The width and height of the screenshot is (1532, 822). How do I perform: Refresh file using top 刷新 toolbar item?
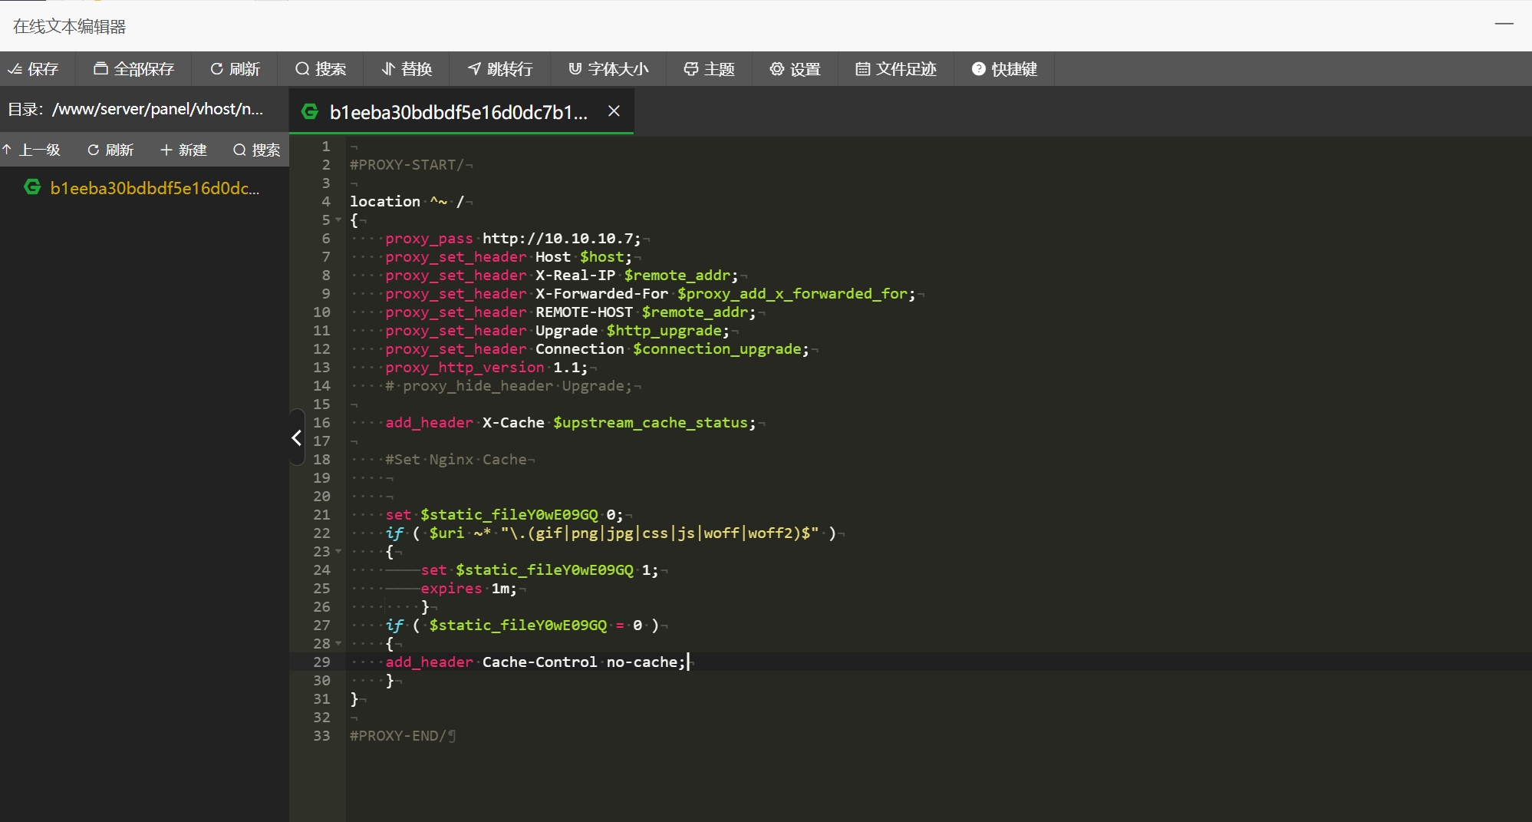[236, 69]
